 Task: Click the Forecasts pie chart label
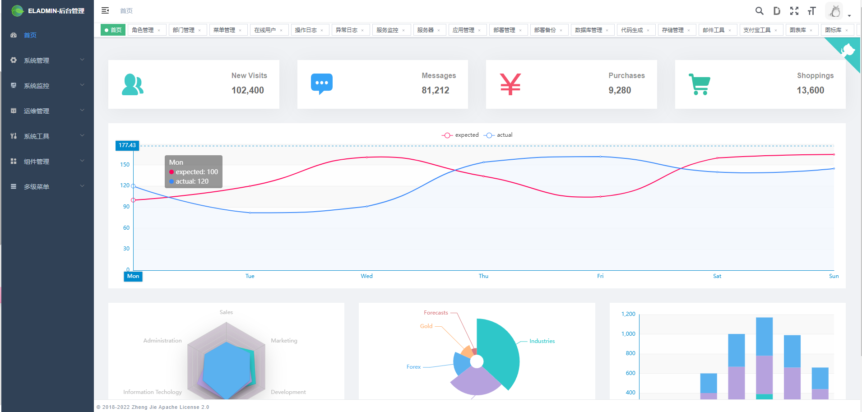[436, 313]
